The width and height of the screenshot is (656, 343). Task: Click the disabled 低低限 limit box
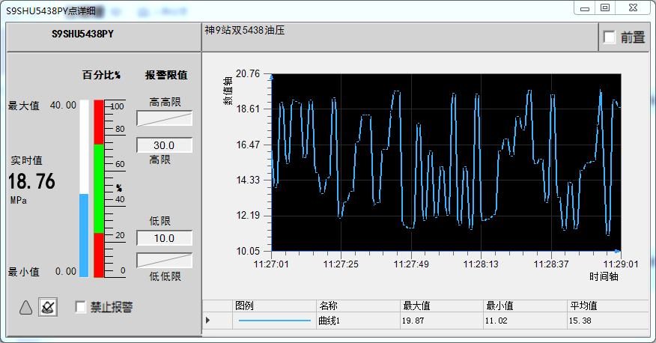click(x=164, y=260)
